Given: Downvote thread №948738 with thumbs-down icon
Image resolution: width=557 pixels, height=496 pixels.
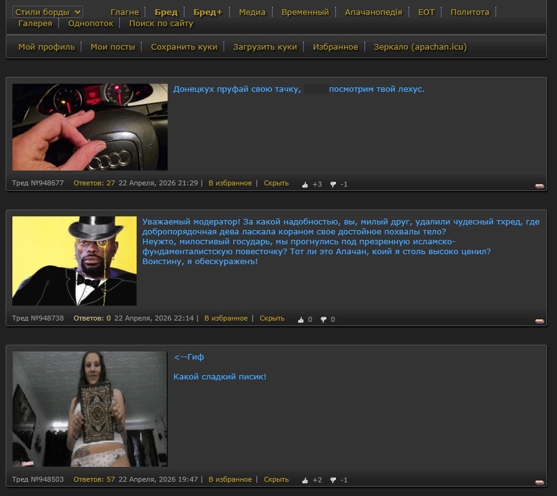Looking at the screenshot, I should 324,319.
